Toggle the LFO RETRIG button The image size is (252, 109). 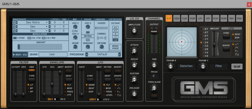click(107, 71)
